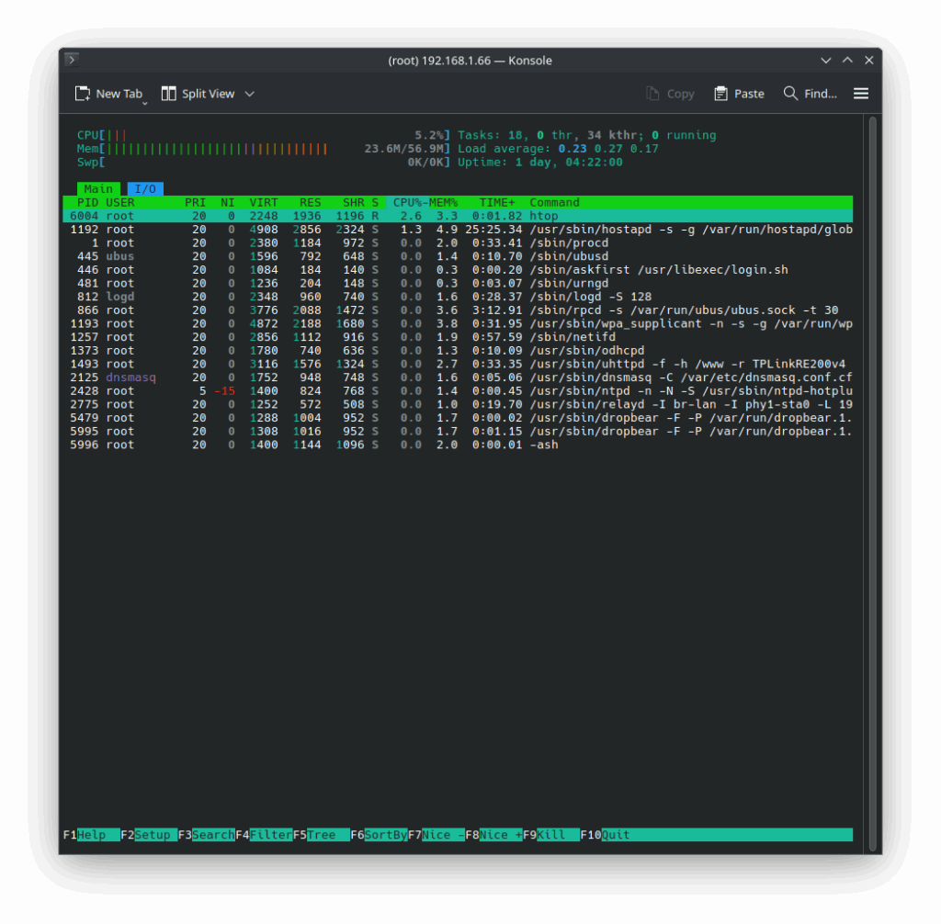Click the Copy icon in toolbar
Screen dimensions: 941x924
[653, 94]
